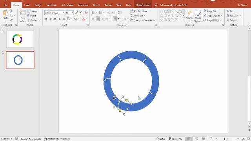The height and width of the screenshot is (141, 251).
Task: Select the Right Arrow shape in gallery
Action: pyautogui.click(x=180, y=16)
